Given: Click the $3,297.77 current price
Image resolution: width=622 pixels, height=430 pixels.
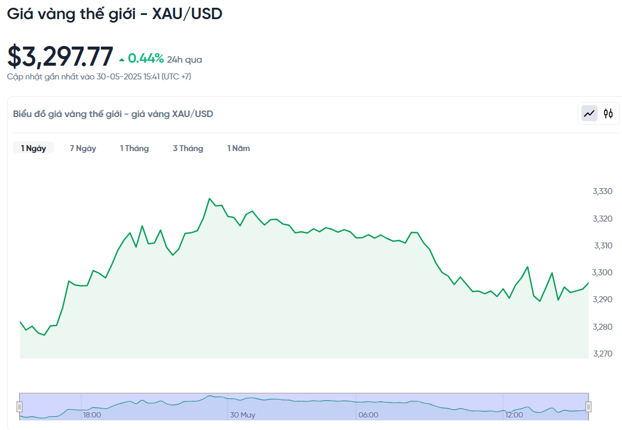Looking at the screenshot, I should click(60, 57).
